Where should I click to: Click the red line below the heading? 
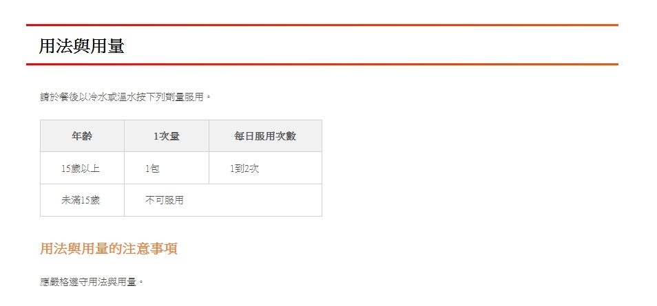(x=322, y=64)
